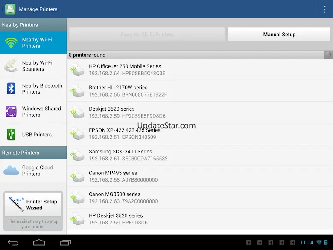Click the easiest way to setup text
Image resolution: width=333 pixels, height=250 pixels.
(33, 224)
